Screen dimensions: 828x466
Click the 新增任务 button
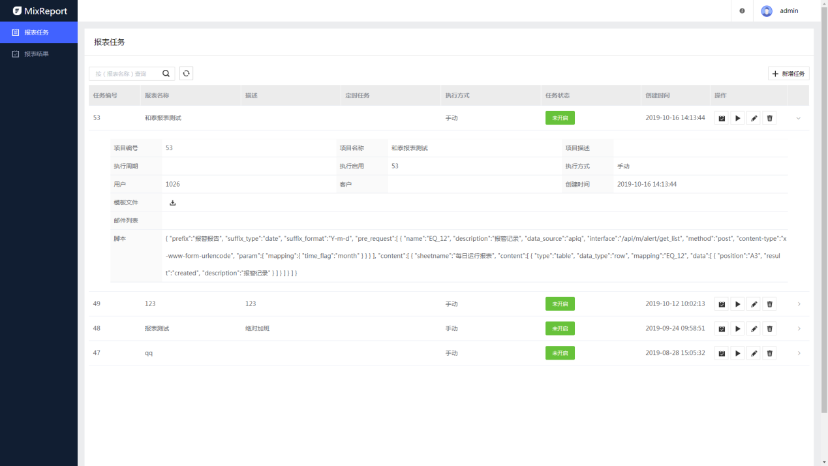[788, 74]
